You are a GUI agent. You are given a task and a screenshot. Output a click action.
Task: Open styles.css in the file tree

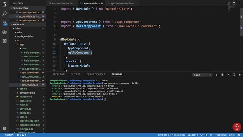click(x=28, y=113)
